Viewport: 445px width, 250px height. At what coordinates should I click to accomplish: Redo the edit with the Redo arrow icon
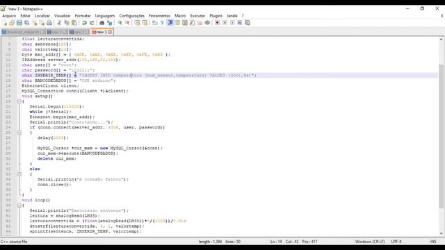click(x=92, y=23)
